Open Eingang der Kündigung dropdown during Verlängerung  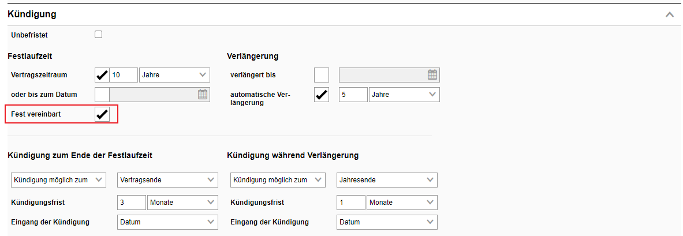pyautogui.click(x=387, y=222)
